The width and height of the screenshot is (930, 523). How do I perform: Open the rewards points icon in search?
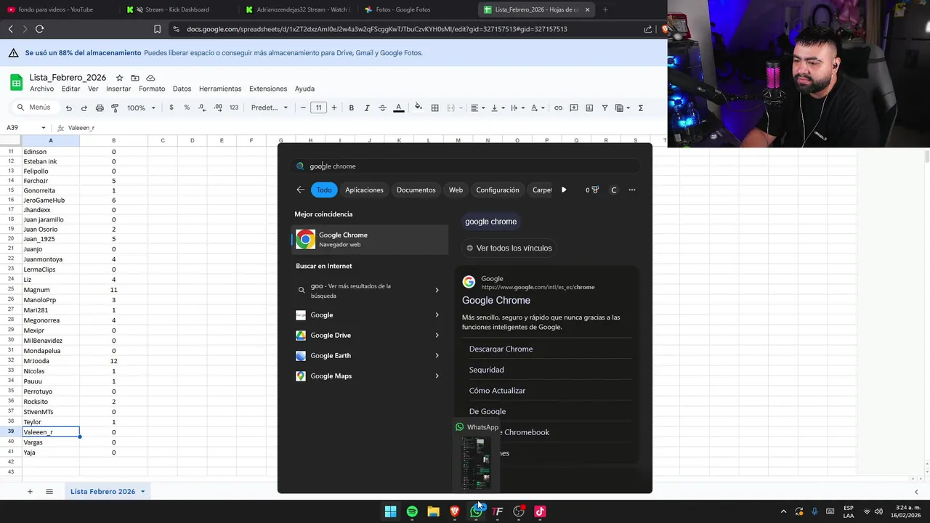[591, 190]
